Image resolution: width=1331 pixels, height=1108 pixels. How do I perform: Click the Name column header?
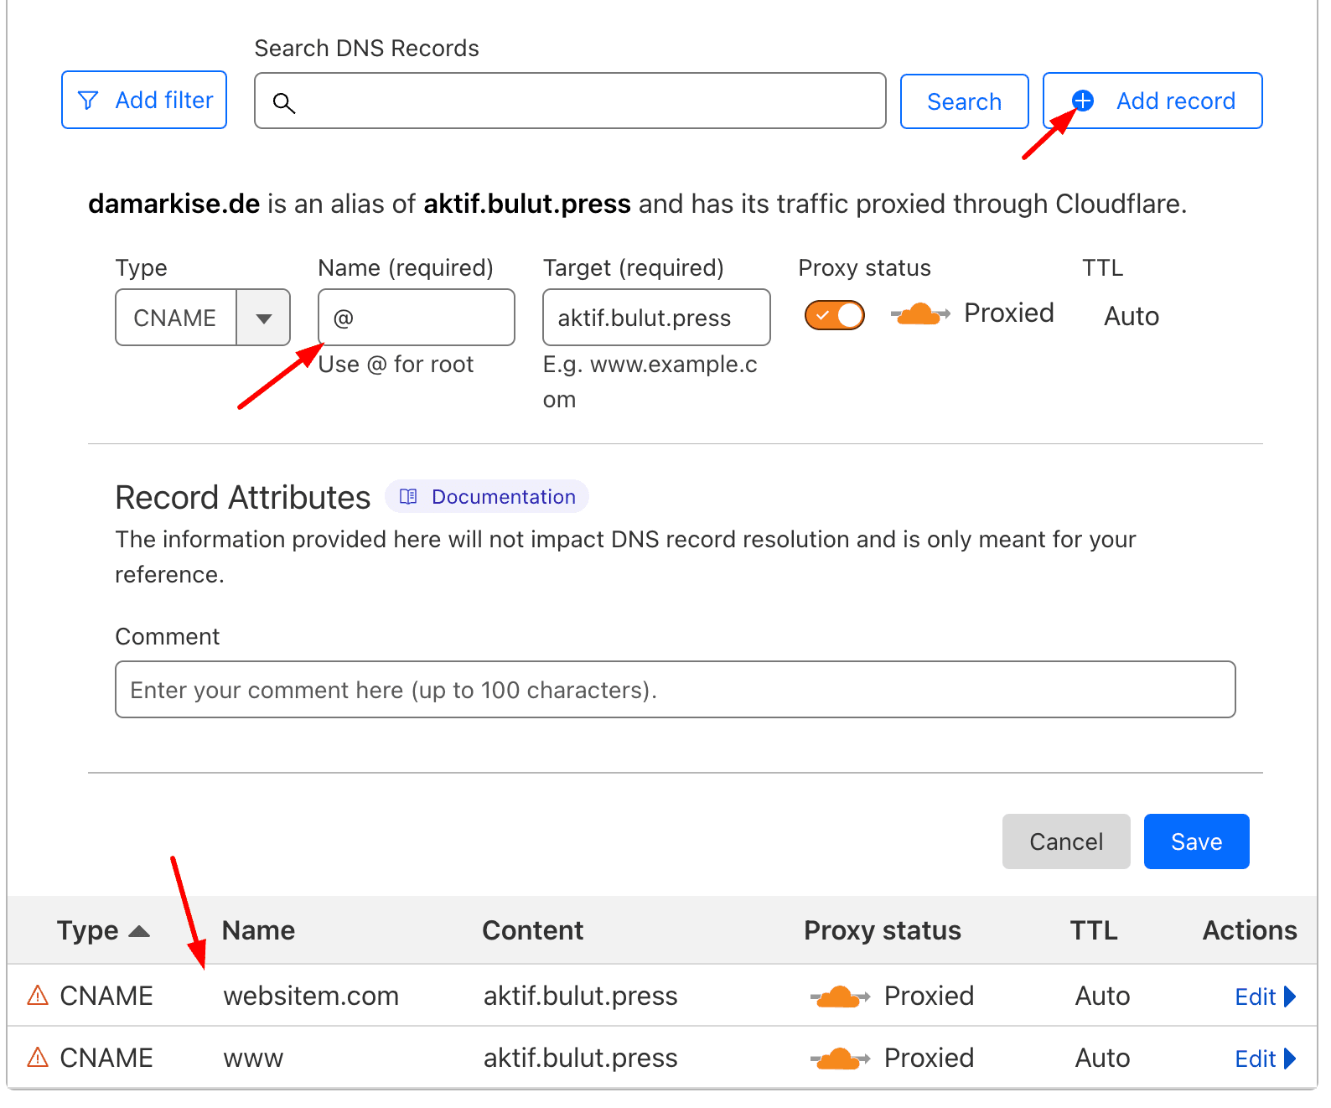click(258, 930)
